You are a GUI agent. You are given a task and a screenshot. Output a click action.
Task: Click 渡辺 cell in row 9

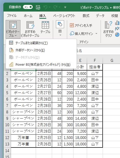tap(95, 118)
